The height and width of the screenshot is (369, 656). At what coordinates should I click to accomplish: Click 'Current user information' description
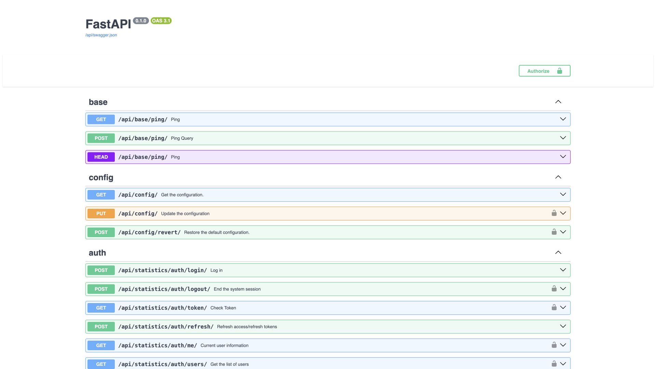coord(224,345)
